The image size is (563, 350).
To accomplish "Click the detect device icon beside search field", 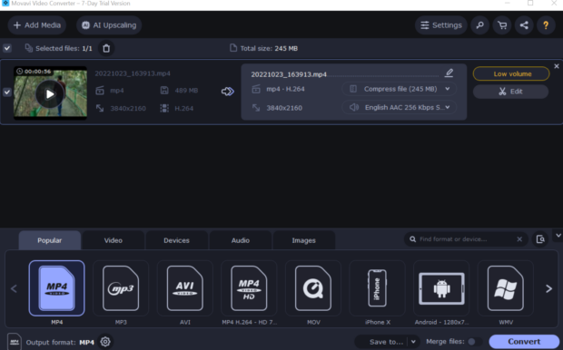I will [540, 239].
